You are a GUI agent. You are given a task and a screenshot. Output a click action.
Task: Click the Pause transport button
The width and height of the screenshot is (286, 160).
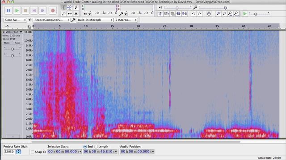tap(8, 11)
